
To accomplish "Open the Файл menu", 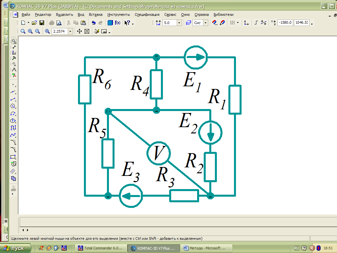I will pos(26,14).
